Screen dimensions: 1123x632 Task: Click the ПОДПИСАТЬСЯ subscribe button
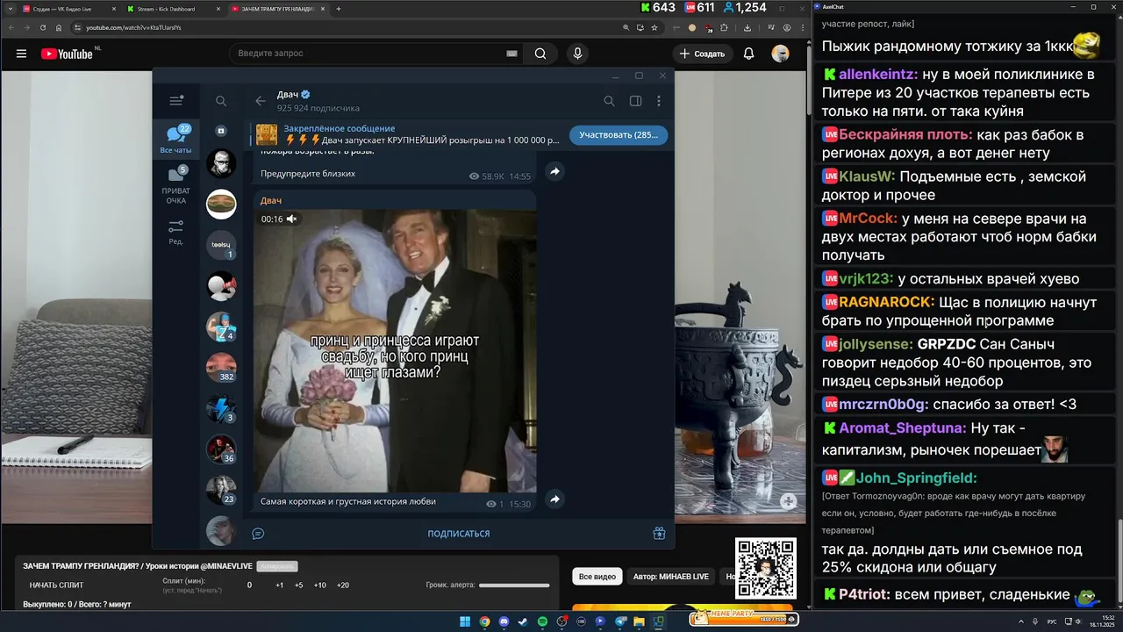[x=459, y=534]
